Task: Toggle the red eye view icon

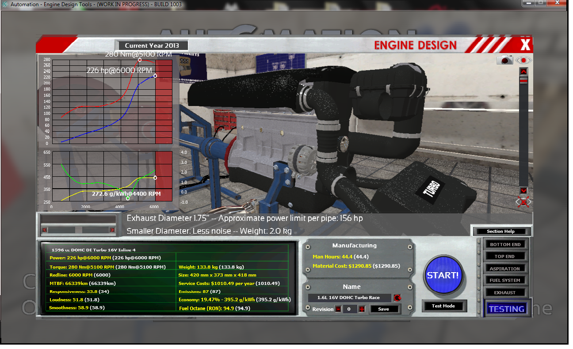Action: point(524,60)
